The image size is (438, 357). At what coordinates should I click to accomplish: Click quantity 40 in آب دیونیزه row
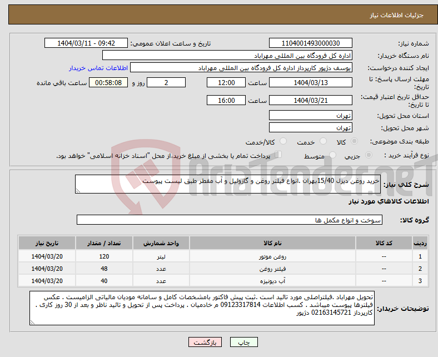pyautogui.click(x=104, y=281)
